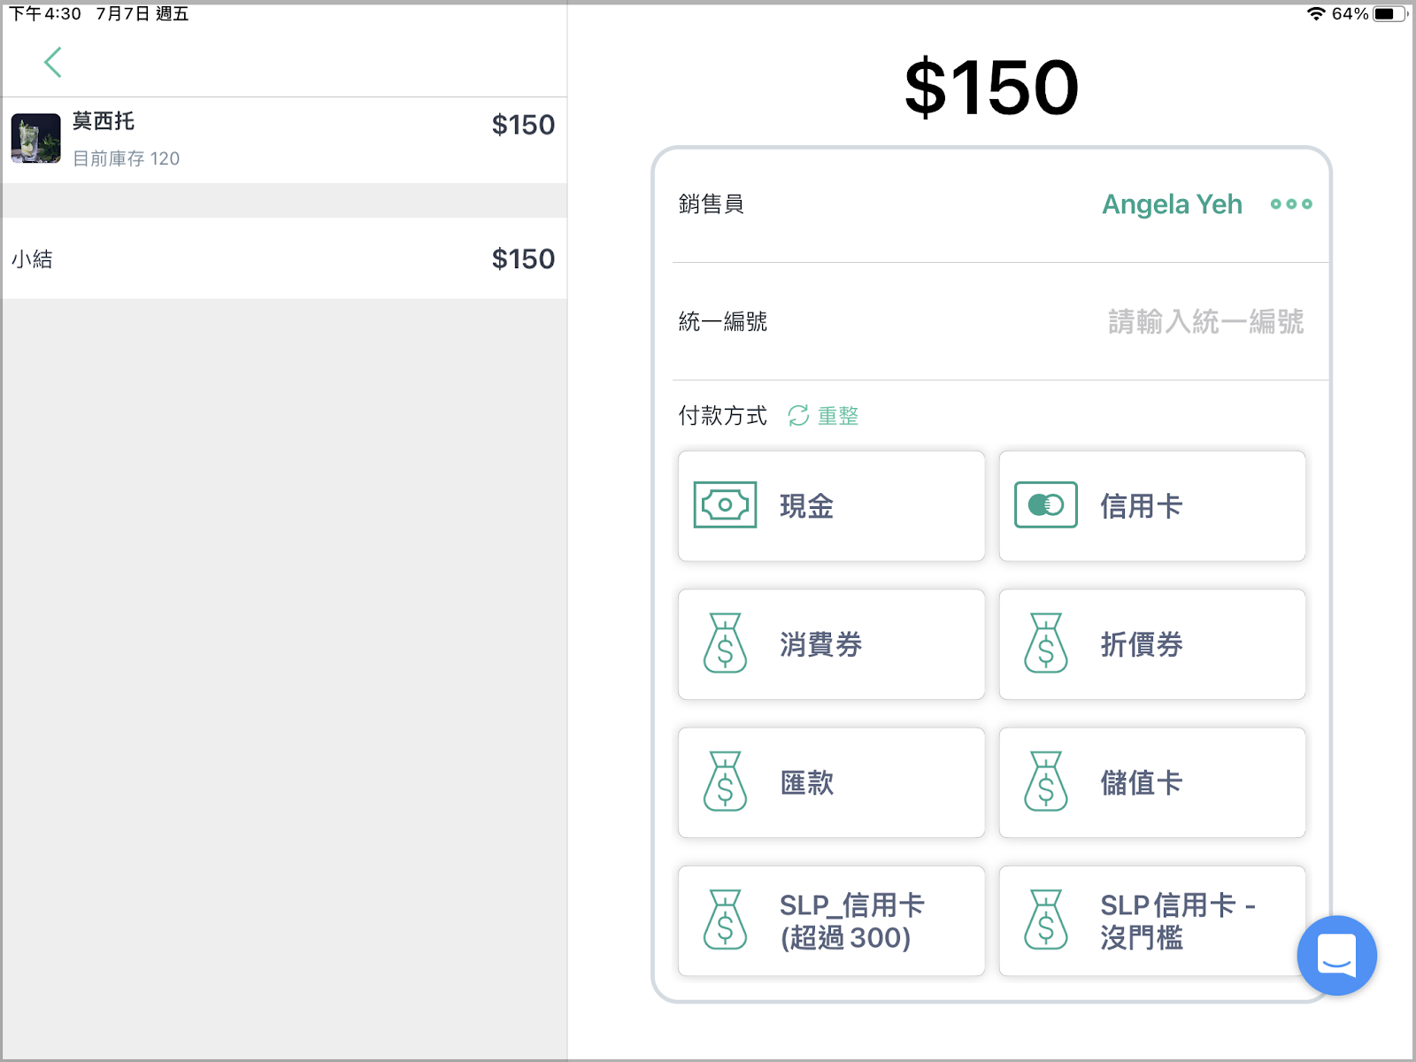Click the 重整 reload link
The image size is (1416, 1062).
(x=838, y=416)
